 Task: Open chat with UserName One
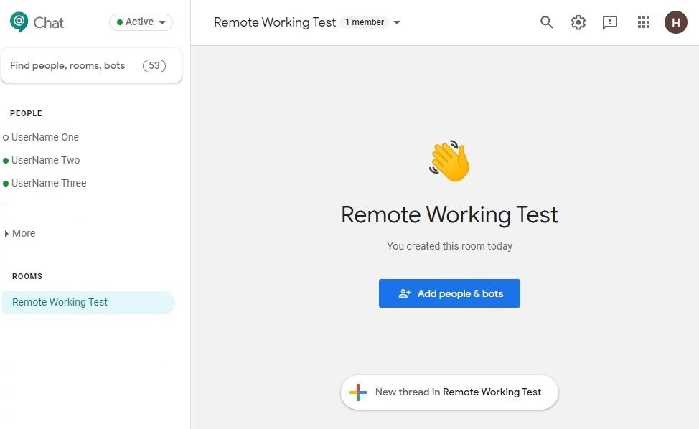[x=45, y=137]
